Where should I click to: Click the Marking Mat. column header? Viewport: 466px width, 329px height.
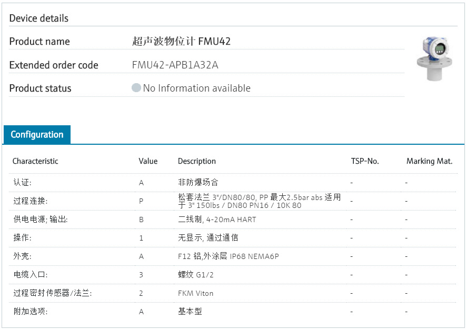(x=429, y=161)
